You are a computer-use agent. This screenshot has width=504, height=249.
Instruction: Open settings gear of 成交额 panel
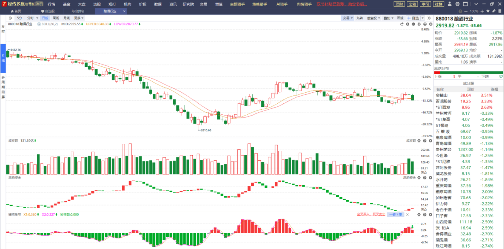pos(419,141)
